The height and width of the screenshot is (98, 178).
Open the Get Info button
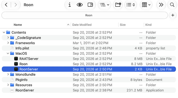[x=70, y=5]
